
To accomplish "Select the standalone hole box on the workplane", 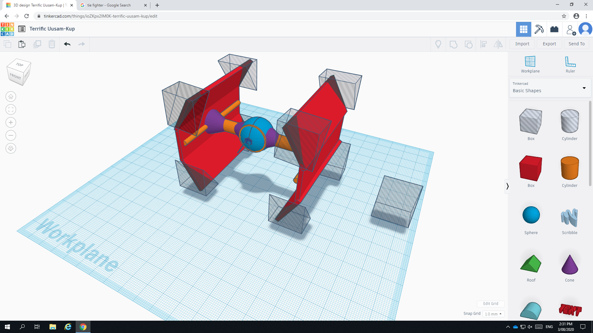I will coord(397,202).
